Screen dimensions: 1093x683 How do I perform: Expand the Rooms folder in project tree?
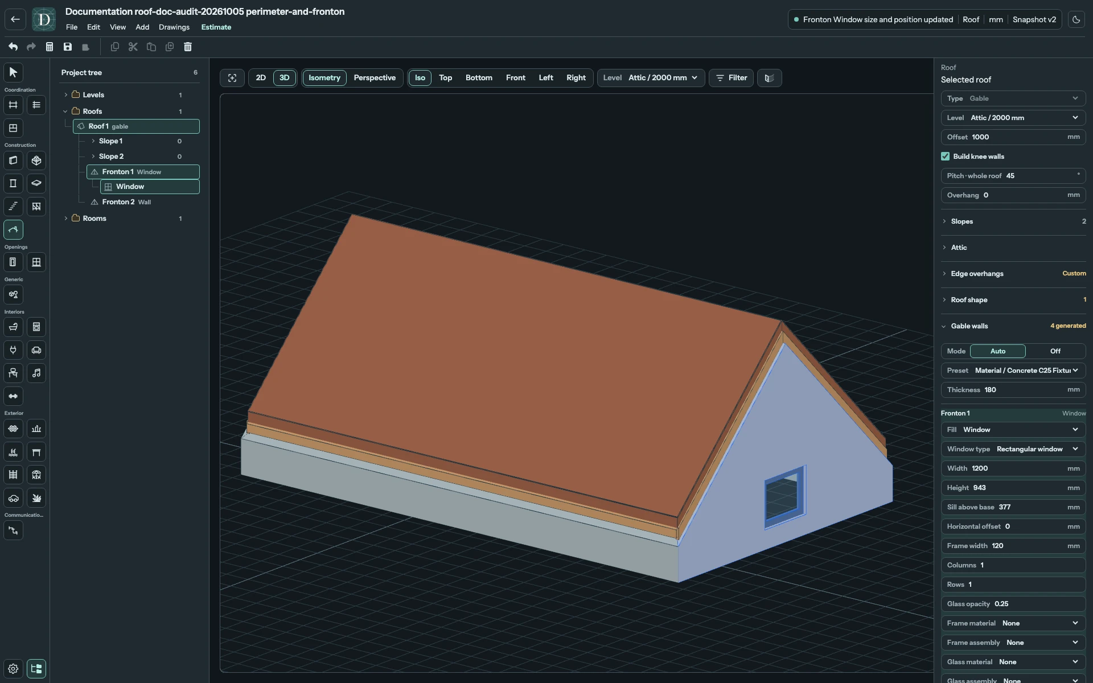pos(66,219)
